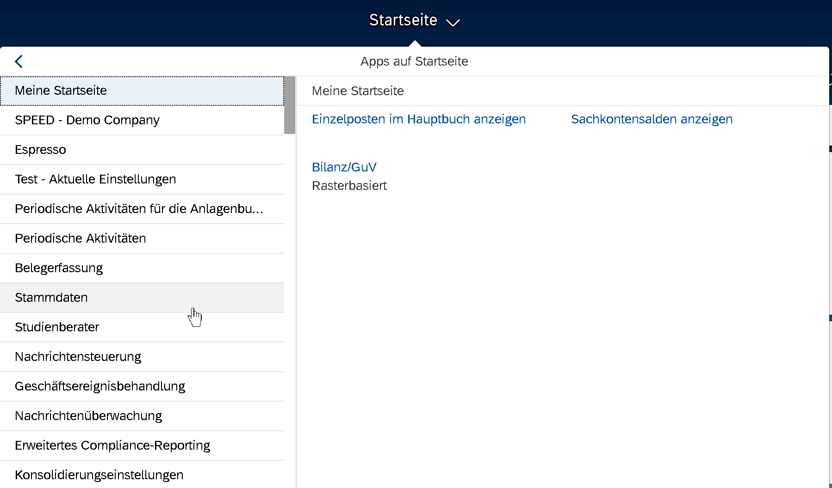Open the Belegerfassung group
This screenshot has height=488, width=832.
tap(142, 268)
